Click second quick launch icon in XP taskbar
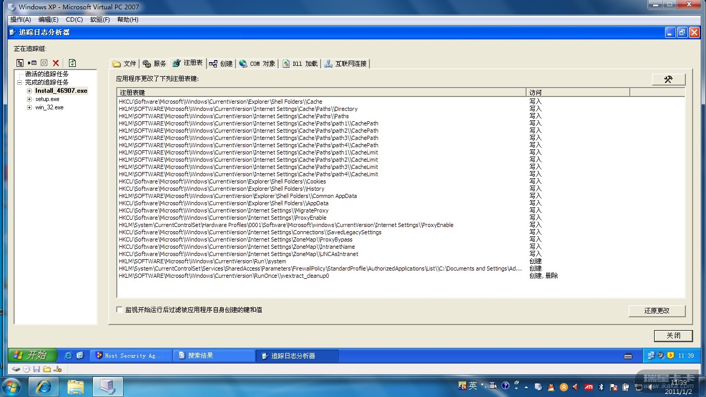Screen dimensions: 706x397 click(80, 356)
